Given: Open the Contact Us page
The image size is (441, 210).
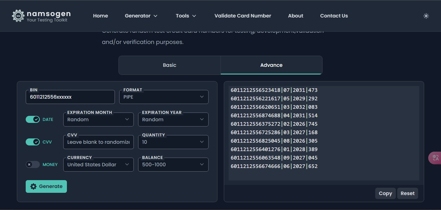Looking at the screenshot, I should click(x=334, y=16).
